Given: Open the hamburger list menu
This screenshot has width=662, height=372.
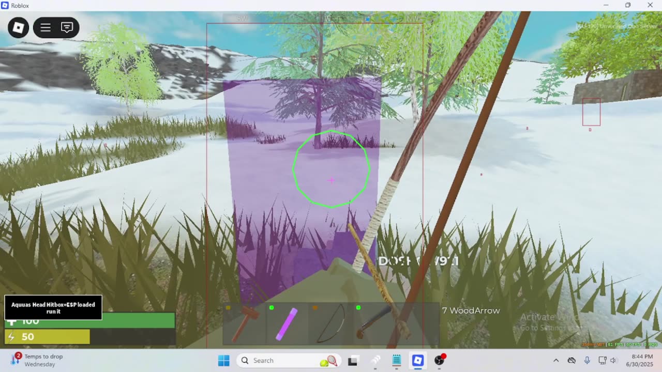Looking at the screenshot, I should [x=46, y=27].
